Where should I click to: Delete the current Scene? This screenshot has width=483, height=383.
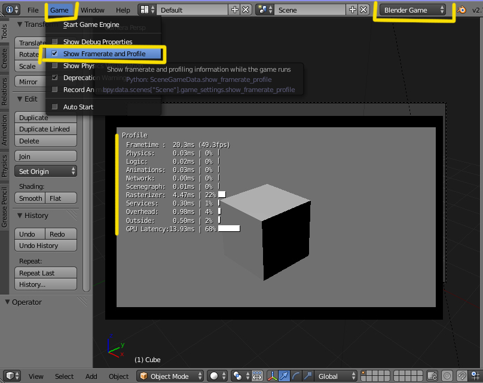point(363,10)
